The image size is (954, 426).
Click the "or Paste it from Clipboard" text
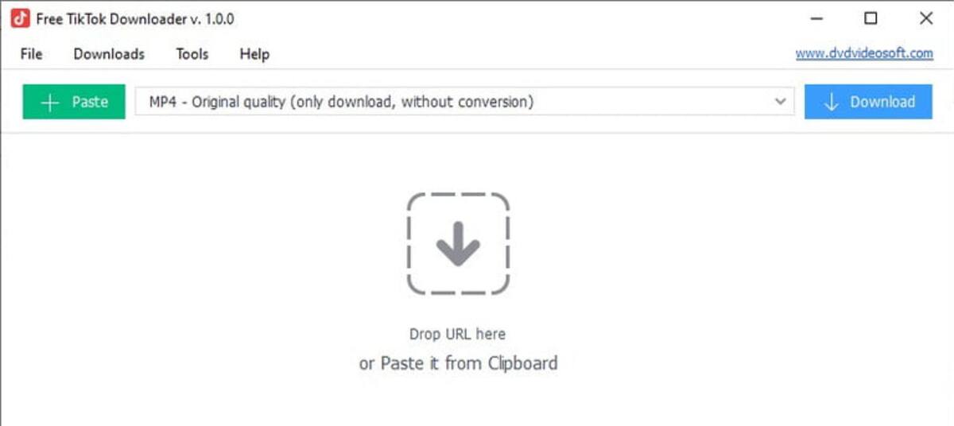[x=458, y=363]
